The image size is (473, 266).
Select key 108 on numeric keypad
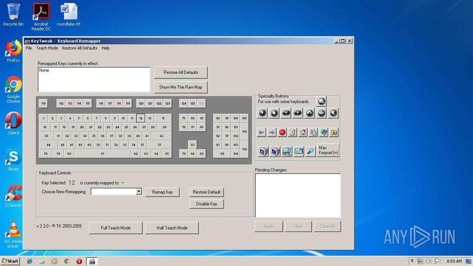pos(244,149)
